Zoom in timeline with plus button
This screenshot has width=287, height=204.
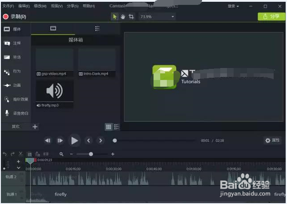coord(113,154)
